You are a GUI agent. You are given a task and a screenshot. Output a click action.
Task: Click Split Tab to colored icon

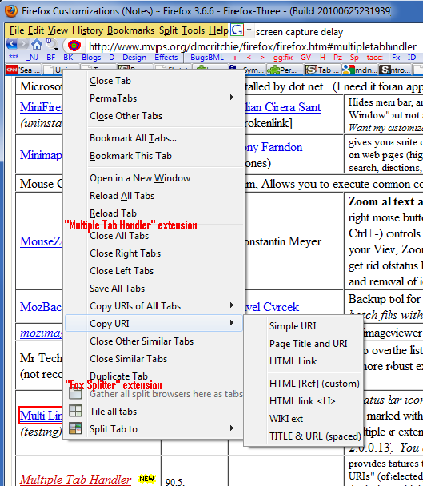click(x=75, y=428)
